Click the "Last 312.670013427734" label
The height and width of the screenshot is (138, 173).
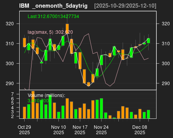coord(53,16)
